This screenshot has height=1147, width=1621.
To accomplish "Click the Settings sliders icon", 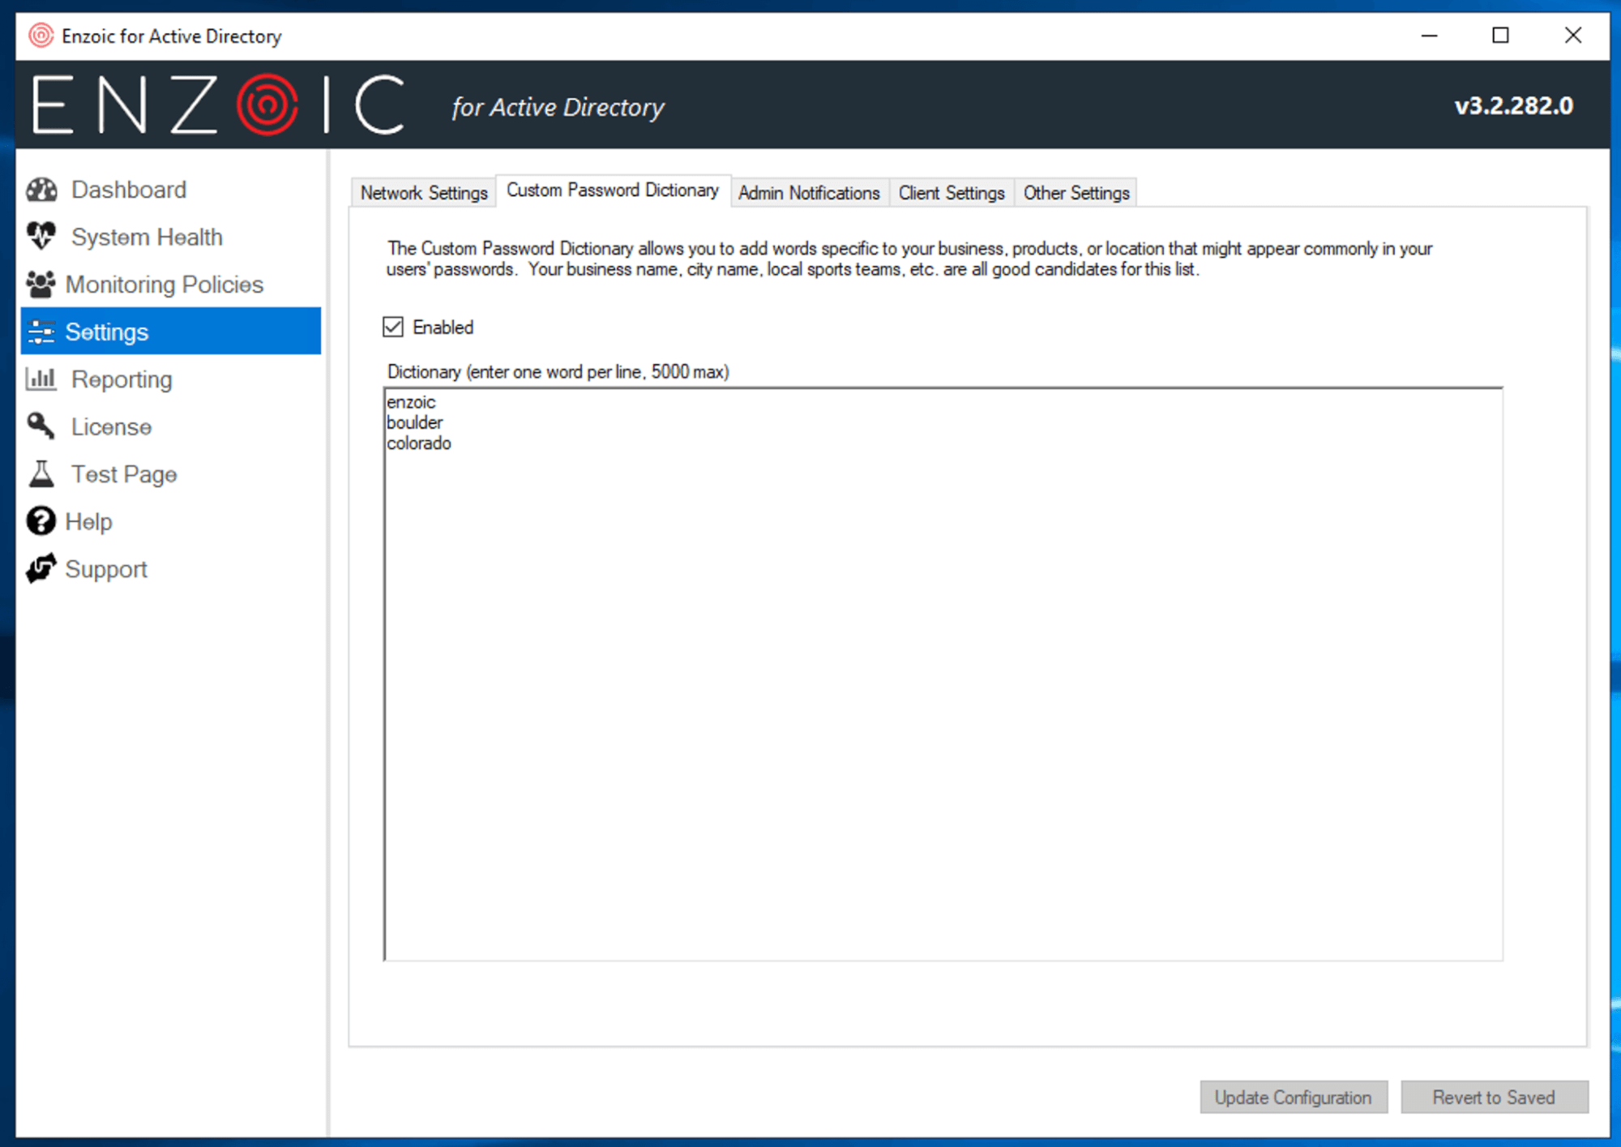I will [41, 332].
